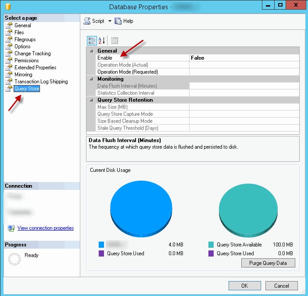
Task: Click the Script button label
Action: point(98,21)
